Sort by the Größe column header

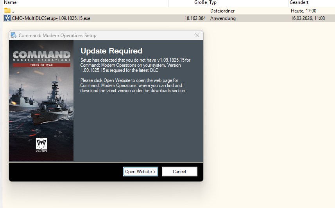201,3
